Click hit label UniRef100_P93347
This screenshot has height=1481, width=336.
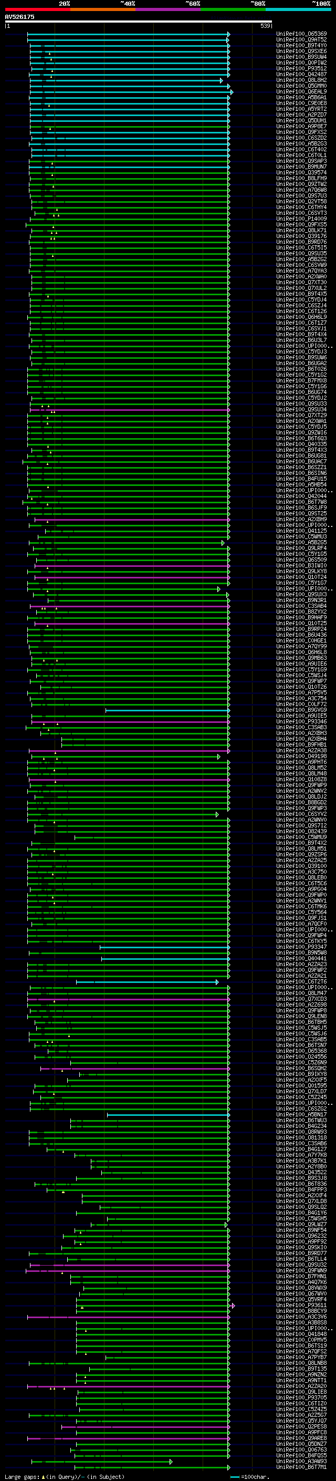tap(301, 947)
